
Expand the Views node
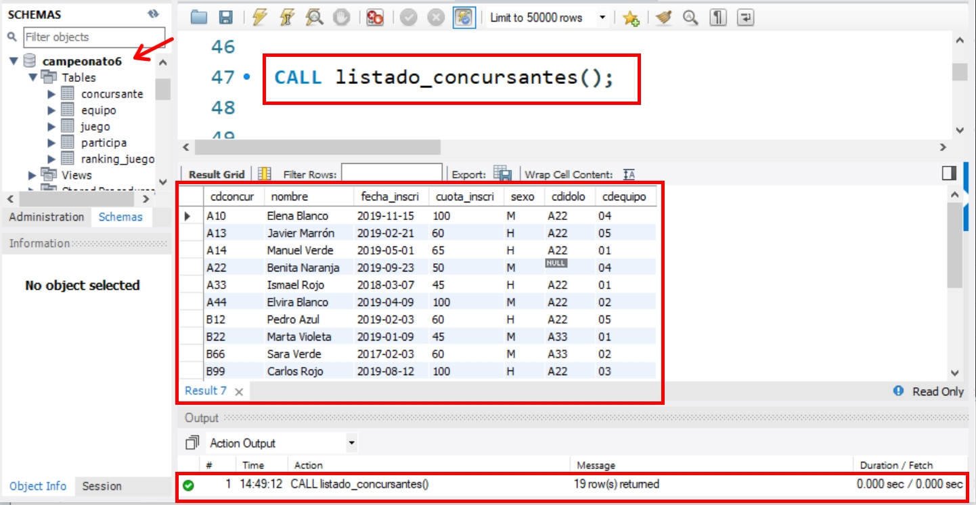click(32, 175)
